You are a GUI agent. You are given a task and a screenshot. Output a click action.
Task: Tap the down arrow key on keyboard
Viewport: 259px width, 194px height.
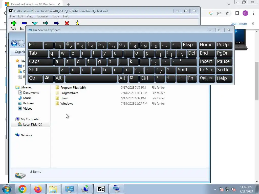(x=171, y=79)
